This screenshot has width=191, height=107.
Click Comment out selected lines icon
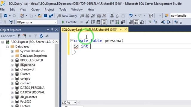click(150, 22)
